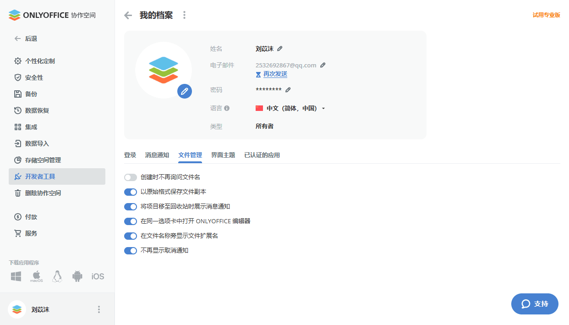Click the 数据导入 import icon
The image size is (569, 325).
[18, 143]
